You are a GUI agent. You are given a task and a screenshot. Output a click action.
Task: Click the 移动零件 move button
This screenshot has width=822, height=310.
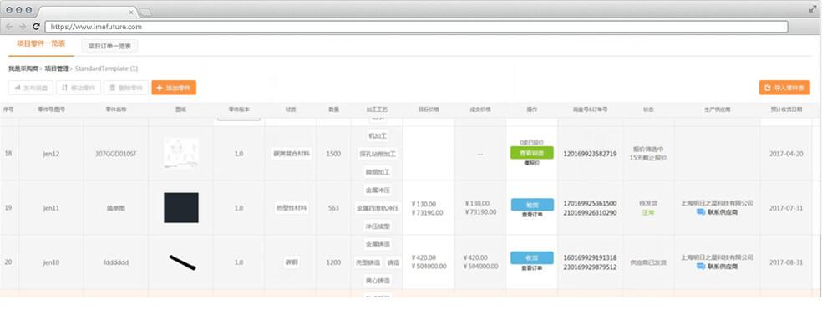pyautogui.click(x=79, y=88)
